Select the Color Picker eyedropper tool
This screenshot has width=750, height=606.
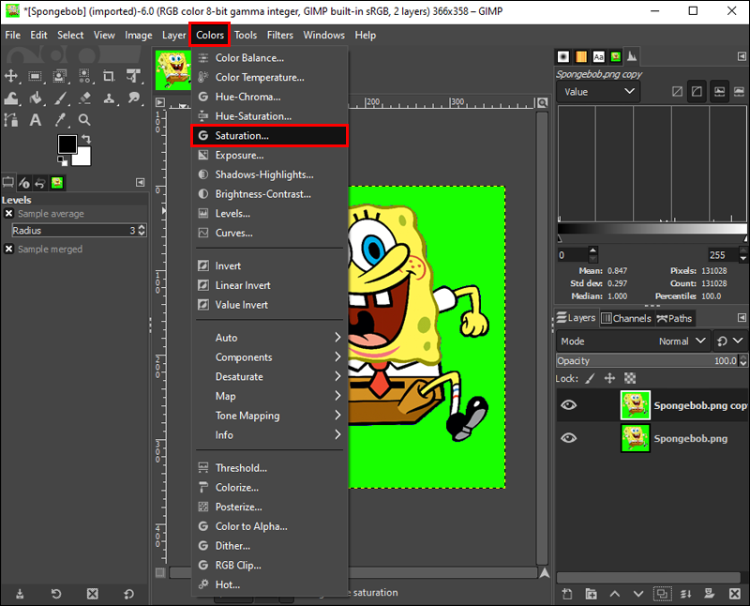pyautogui.click(x=60, y=120)
